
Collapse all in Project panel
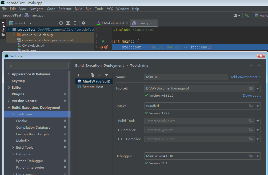(x=75, y=23)
